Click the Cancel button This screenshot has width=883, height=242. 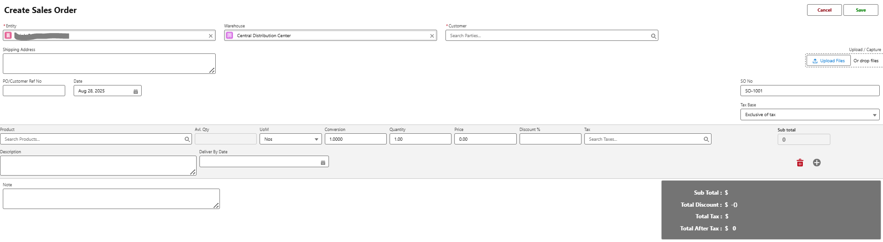(824, 10)
